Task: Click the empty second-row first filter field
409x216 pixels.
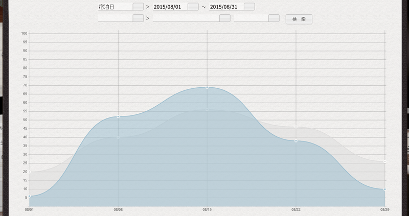Action: (x=115, y=18)
